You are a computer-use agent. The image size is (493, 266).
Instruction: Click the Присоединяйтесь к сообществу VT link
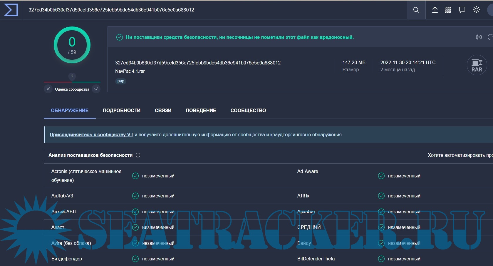coord(91,135)
